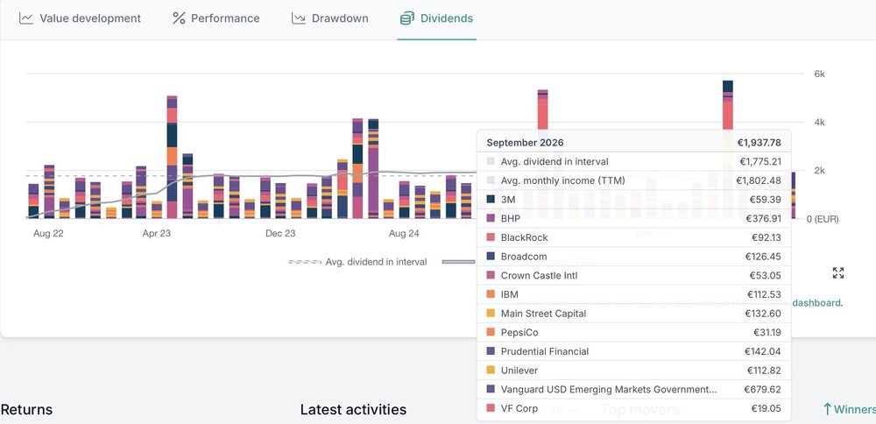The image size is (876, 424).
Task: Toggle Avg. dividend in interval legend
Action: (x=357, y=261)
